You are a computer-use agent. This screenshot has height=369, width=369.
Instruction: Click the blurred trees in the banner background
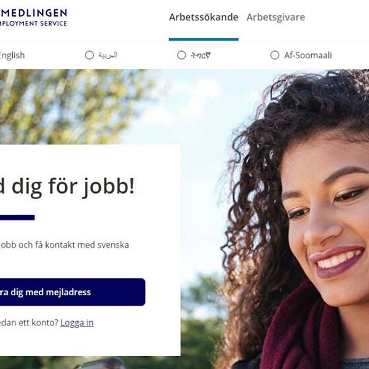[x=71, y=106]
